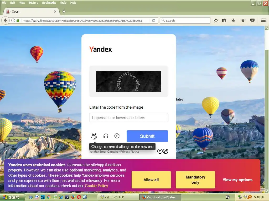Select the Oops! browser tab
Viewport: 269px width, 201px height.
32,12
